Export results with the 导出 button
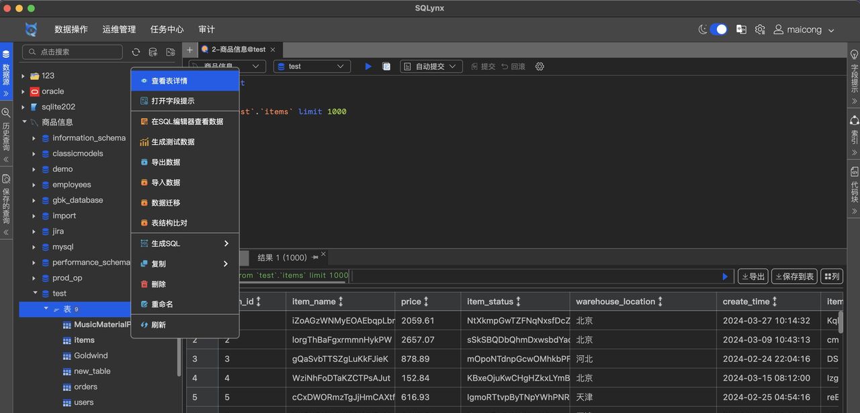860x413 pixels. tap(752, 276)
